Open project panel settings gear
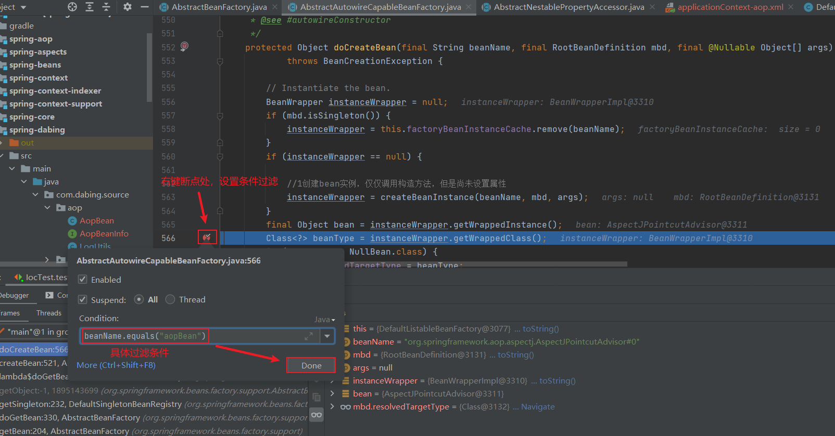Screen dimensions: 835x436 [128, 7]
